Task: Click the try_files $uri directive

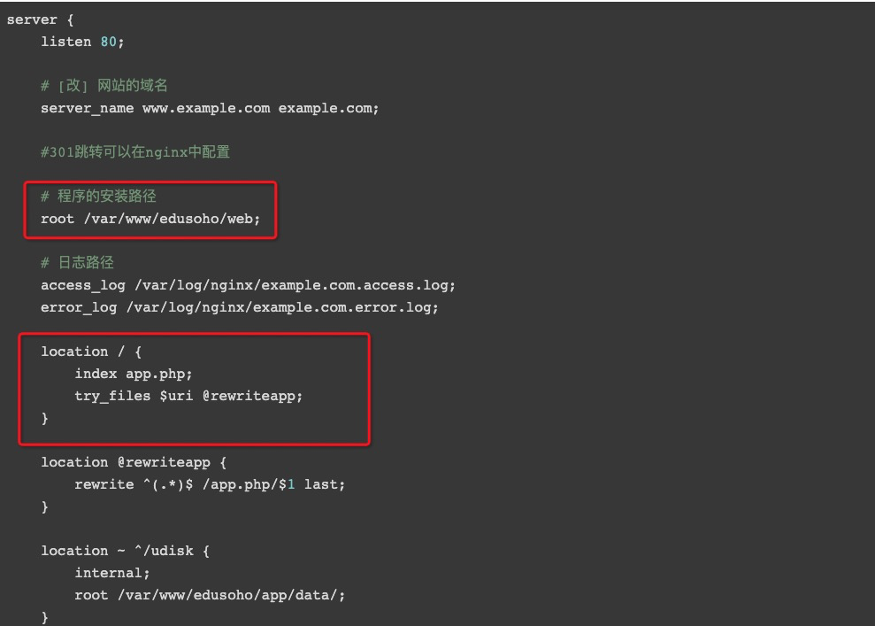Action: pyautogui.click(x=134, y=396)
